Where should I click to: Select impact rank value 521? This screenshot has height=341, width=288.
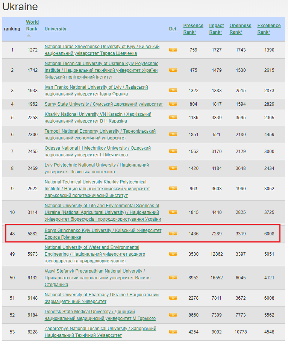click(x=217, y=134)
